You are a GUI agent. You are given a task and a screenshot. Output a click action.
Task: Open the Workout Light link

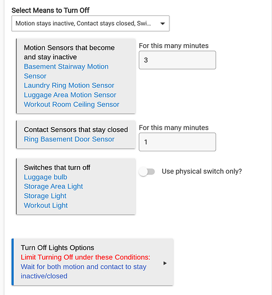(45, 205)
